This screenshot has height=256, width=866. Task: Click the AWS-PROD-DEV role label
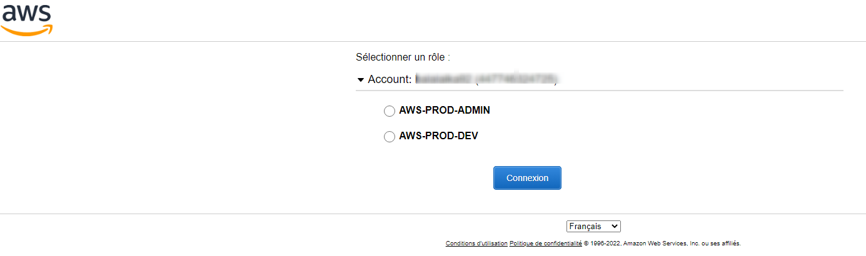click(438, 135)
